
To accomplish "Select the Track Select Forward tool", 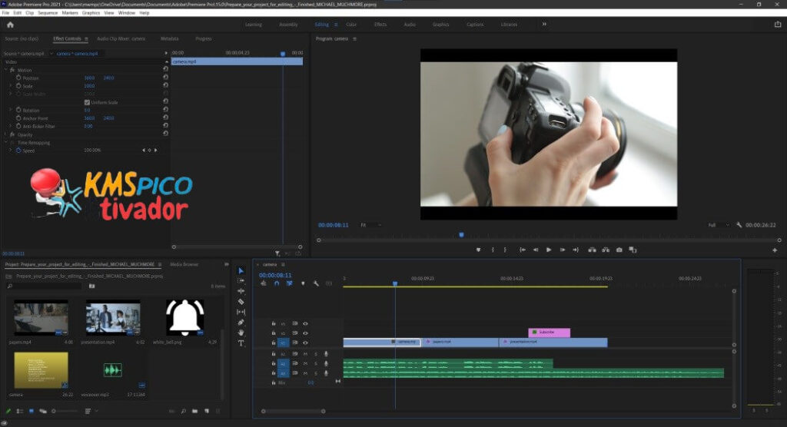I will 241,281.
